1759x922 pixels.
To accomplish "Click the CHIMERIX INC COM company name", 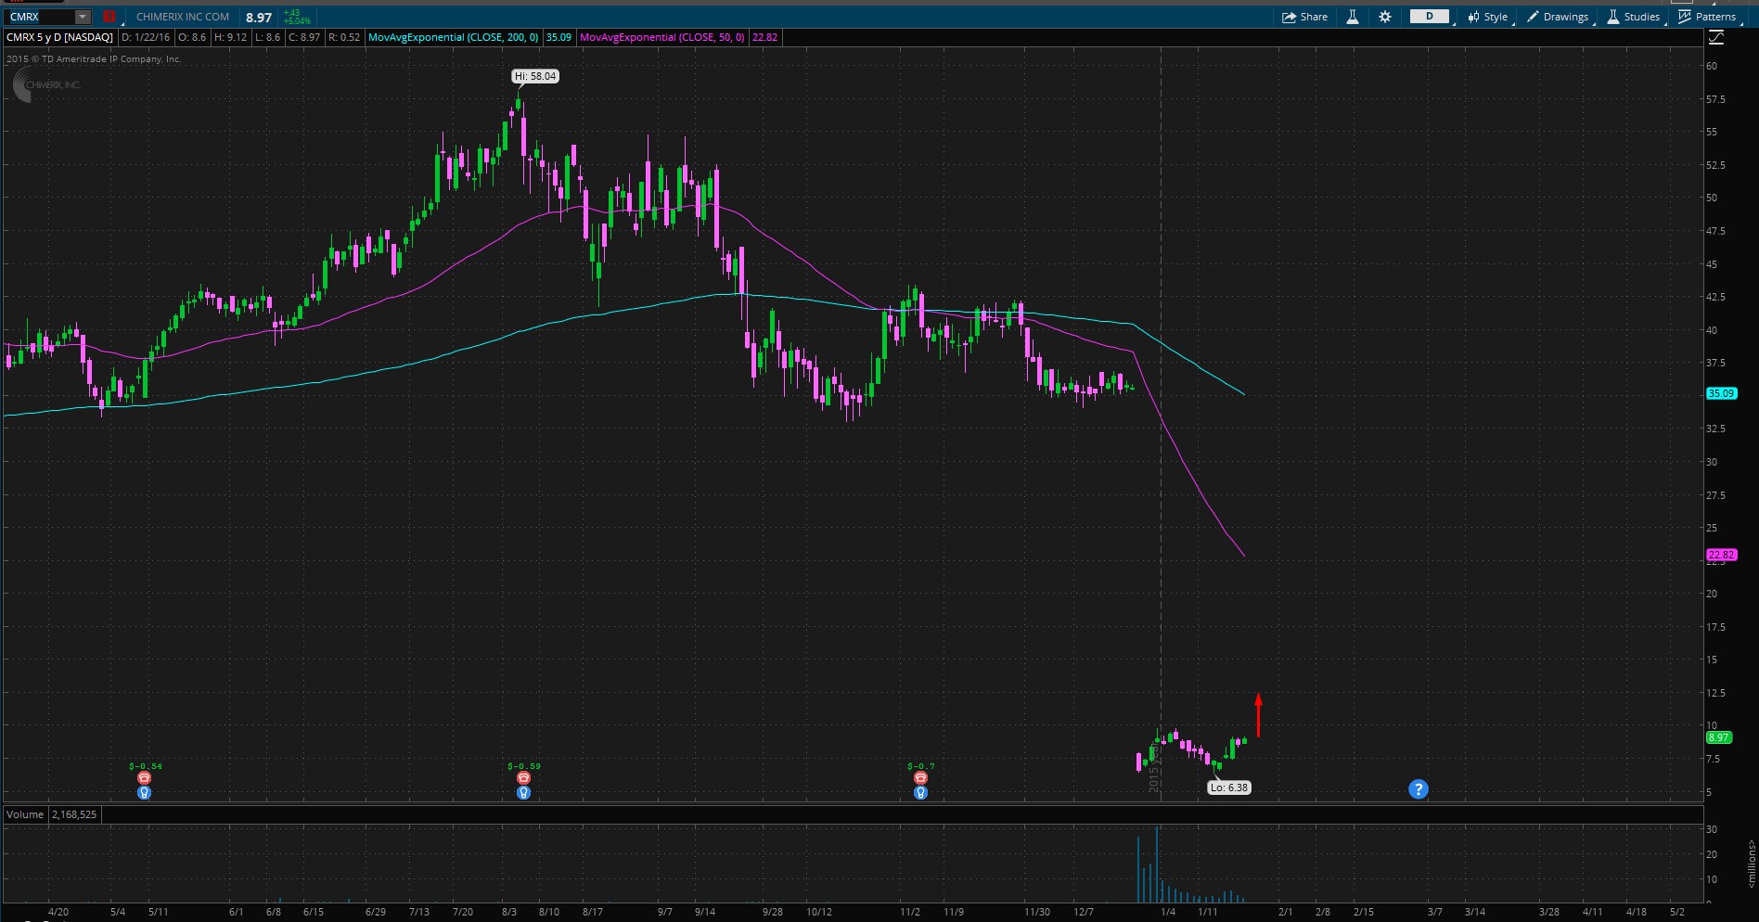I will 183,17.
